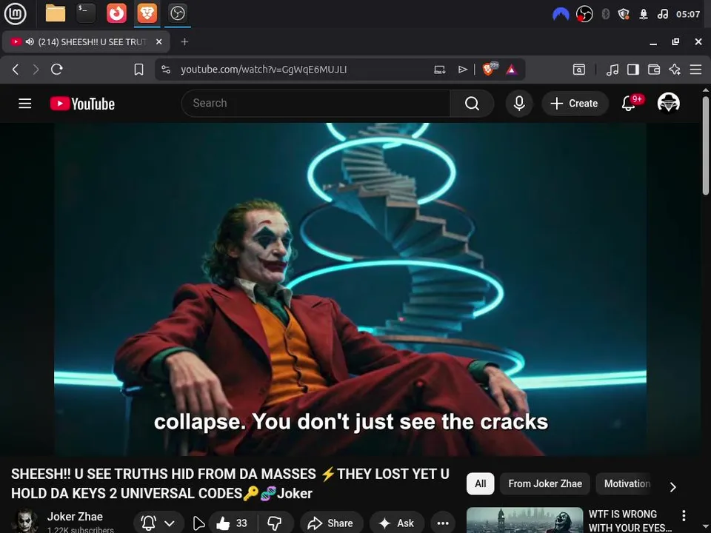Screen dimensions: 711x533
Task: Show more category chips with right arrow
Action: (x=673, y=487)
